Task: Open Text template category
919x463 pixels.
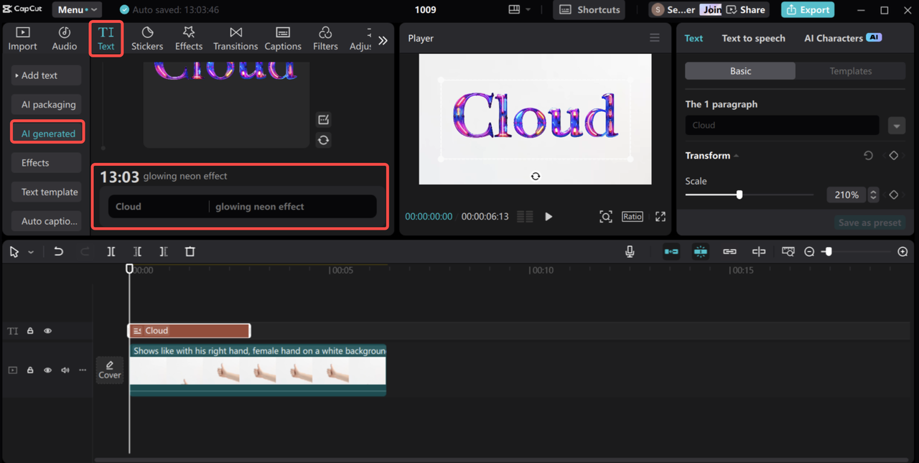Action: [46, 192]
